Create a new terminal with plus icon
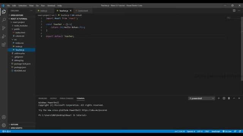243x136 pixels. [x=219, y=98]
